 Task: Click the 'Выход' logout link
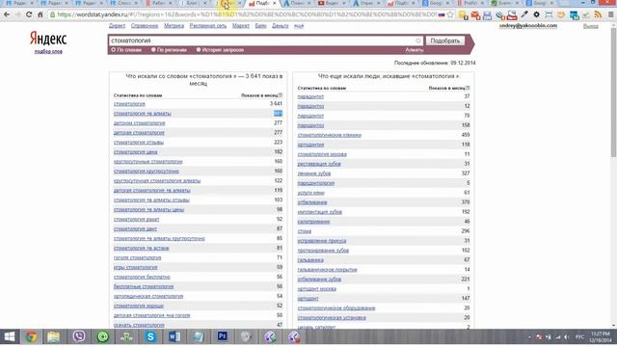pyautogui.click(x=591, y=26)
